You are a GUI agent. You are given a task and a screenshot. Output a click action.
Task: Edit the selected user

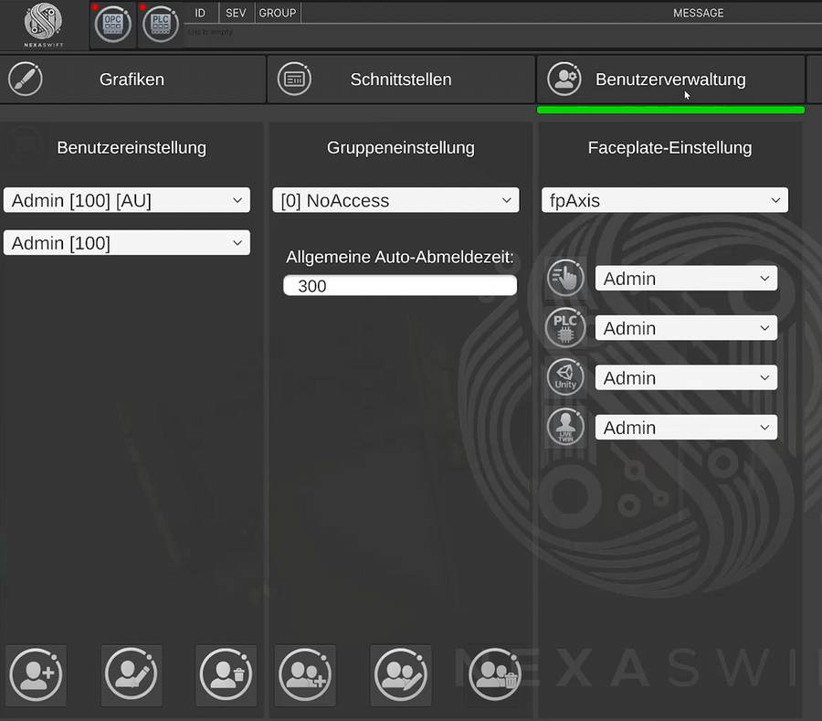click(x=132, y=675)
